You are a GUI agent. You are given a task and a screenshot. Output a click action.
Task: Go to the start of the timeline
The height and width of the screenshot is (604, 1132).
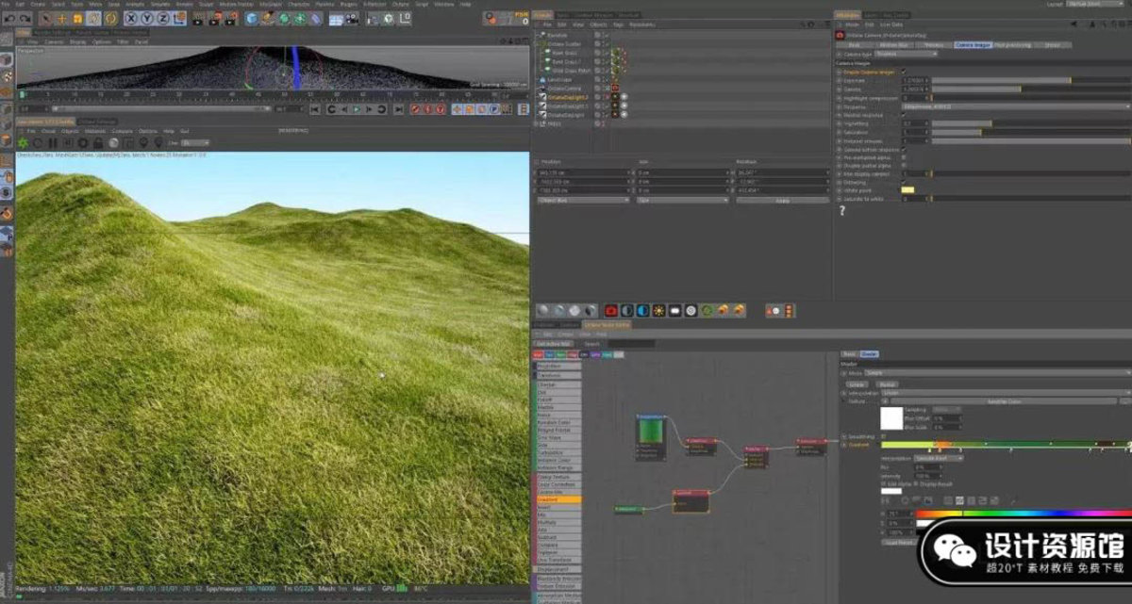[316, 109]
